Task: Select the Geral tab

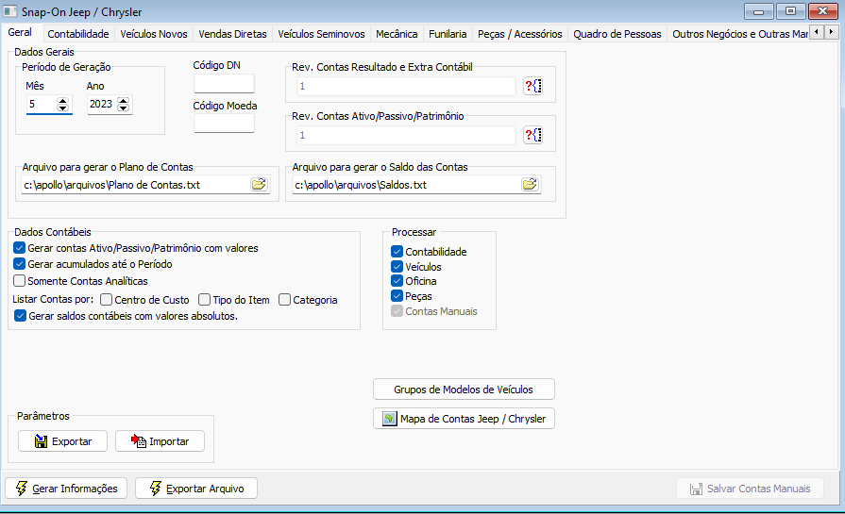Action: pyautogui.click(x=20, y=32)
